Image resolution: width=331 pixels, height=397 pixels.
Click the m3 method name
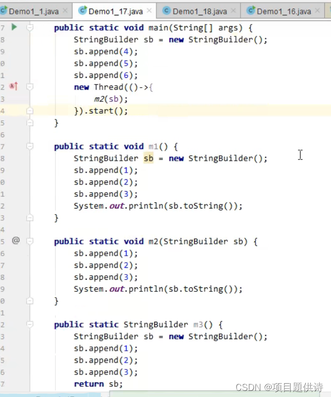(x=198, y=325)
